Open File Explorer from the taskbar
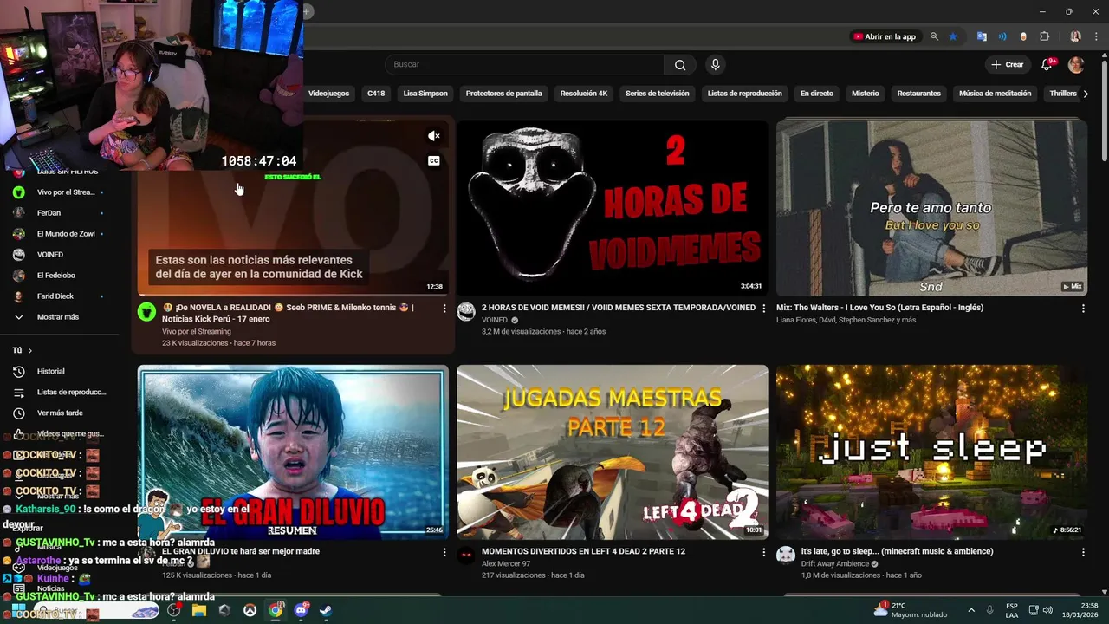Viewport: 1109px width, 624px height. click(x=199, y=610)
